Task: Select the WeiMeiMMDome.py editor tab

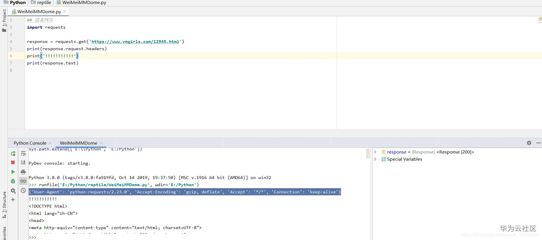Action: tap(39, 11)
